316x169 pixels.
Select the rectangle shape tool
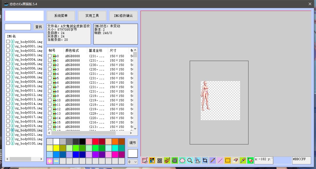coord(228,160)
